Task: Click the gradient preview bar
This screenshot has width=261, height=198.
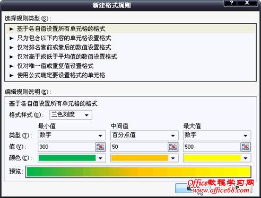Action: click(138, 172)
